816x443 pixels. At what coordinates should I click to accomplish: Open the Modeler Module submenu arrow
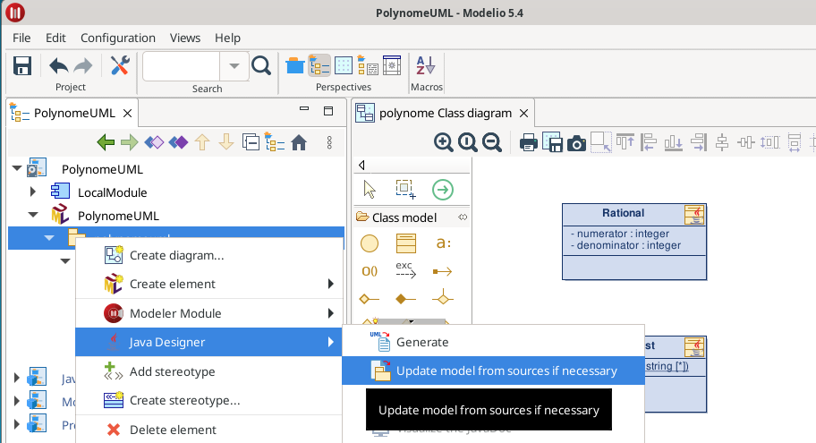click(330, 313)
